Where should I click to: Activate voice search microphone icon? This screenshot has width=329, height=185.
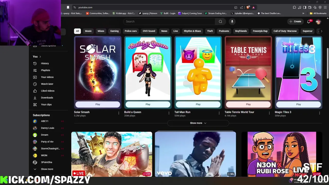pos(232,22)
